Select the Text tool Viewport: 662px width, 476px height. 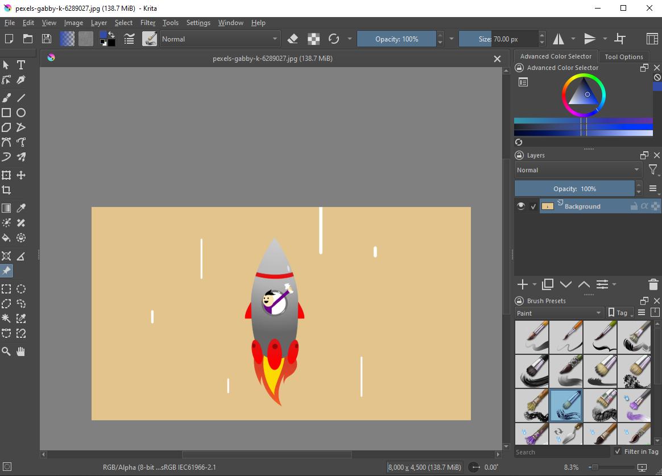pos(20,65)
